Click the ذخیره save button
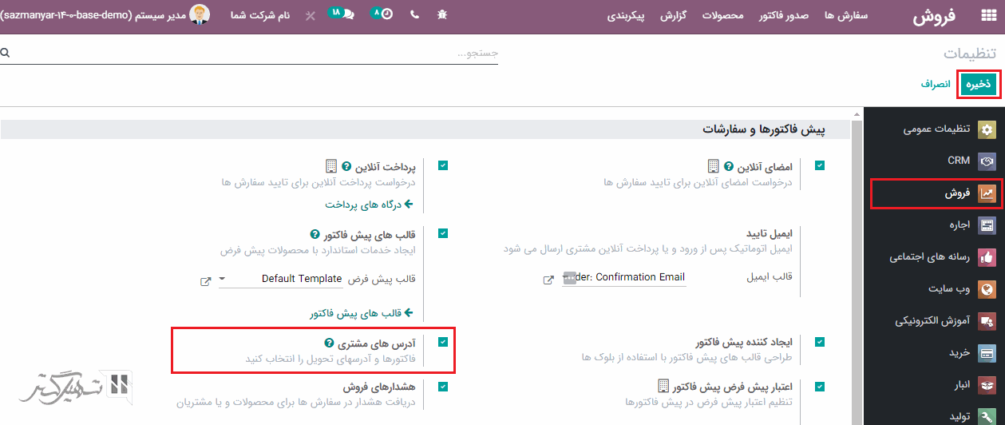The height and width of the screenshot is (425, 1005). pos(979,84)
